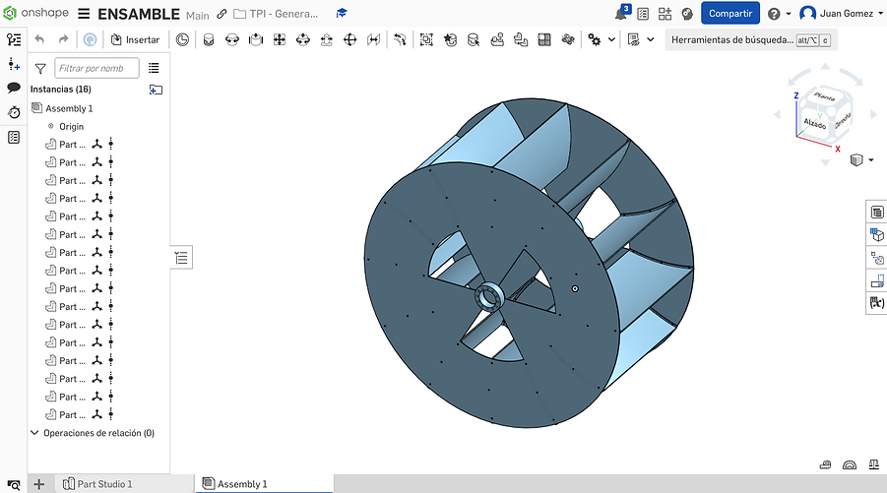Click the education cap icon in header

341,13
